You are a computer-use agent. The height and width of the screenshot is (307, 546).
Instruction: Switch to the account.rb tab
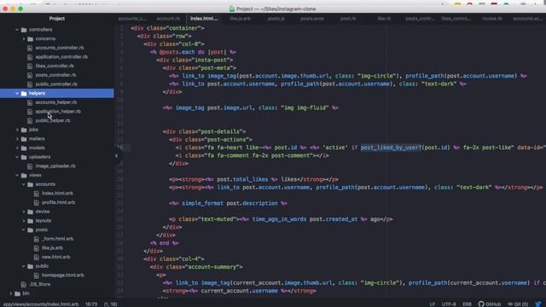coord(168,19)
